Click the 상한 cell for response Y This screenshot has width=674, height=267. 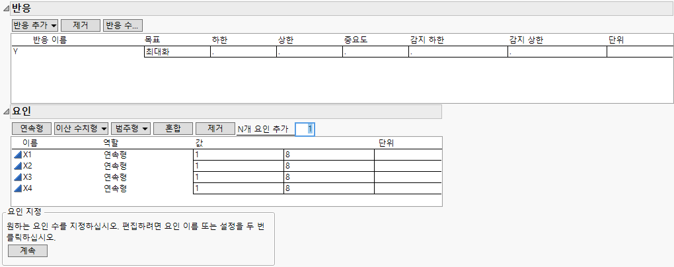pos(309,52)
